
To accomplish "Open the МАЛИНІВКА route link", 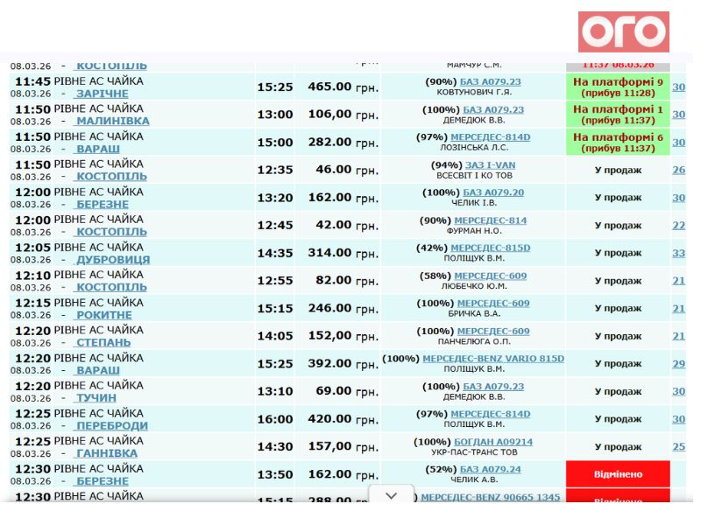I will point(112,122).
